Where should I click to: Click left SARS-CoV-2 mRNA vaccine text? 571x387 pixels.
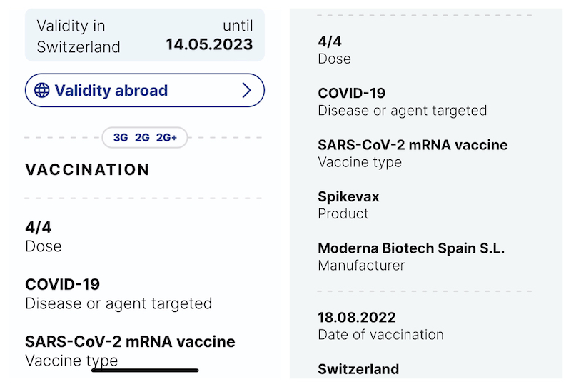[x=130, y=341]
